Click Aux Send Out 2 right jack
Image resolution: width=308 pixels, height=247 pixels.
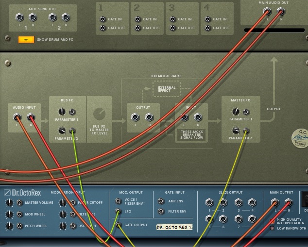(x=66, y=17)
